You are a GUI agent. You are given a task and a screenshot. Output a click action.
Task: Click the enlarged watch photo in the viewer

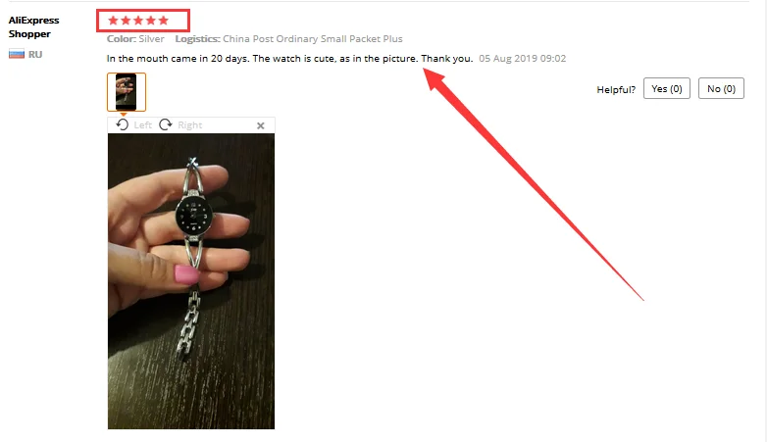(x=191, y=281)
